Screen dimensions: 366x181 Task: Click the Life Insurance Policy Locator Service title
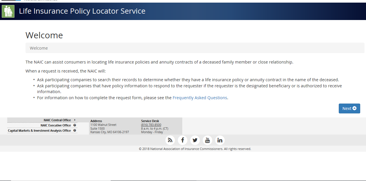[82, 11]
